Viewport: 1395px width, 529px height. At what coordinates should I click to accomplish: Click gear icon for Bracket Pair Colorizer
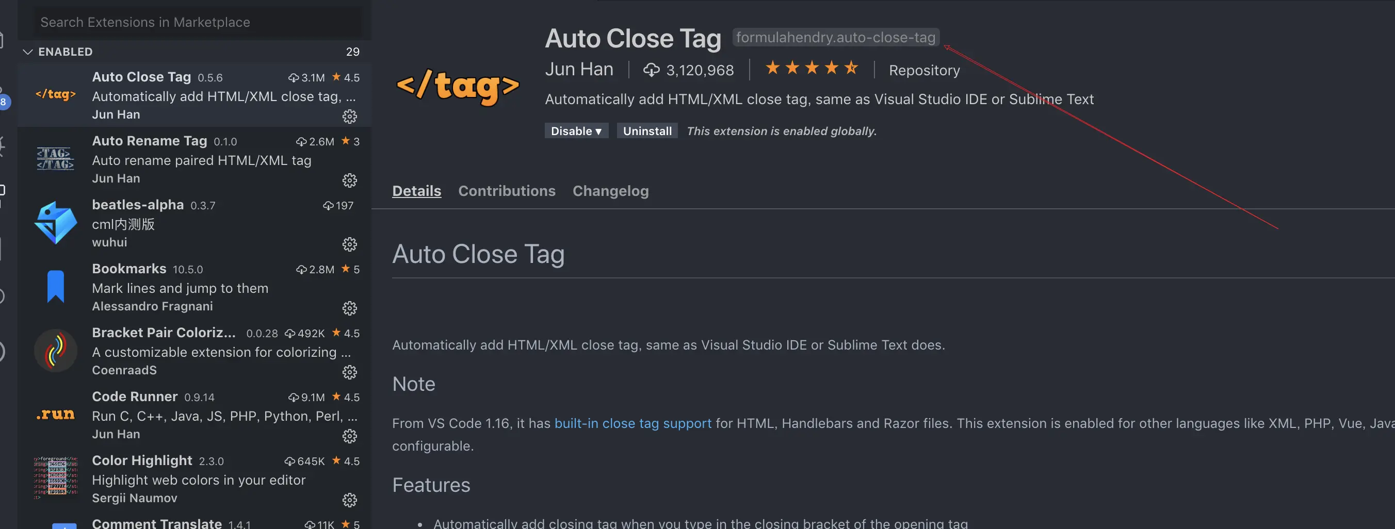[x=350, y=372]
